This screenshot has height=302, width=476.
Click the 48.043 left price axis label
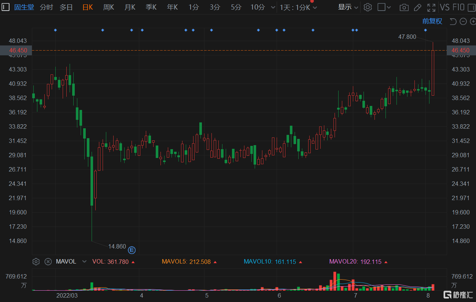click(x=18, y=41)
